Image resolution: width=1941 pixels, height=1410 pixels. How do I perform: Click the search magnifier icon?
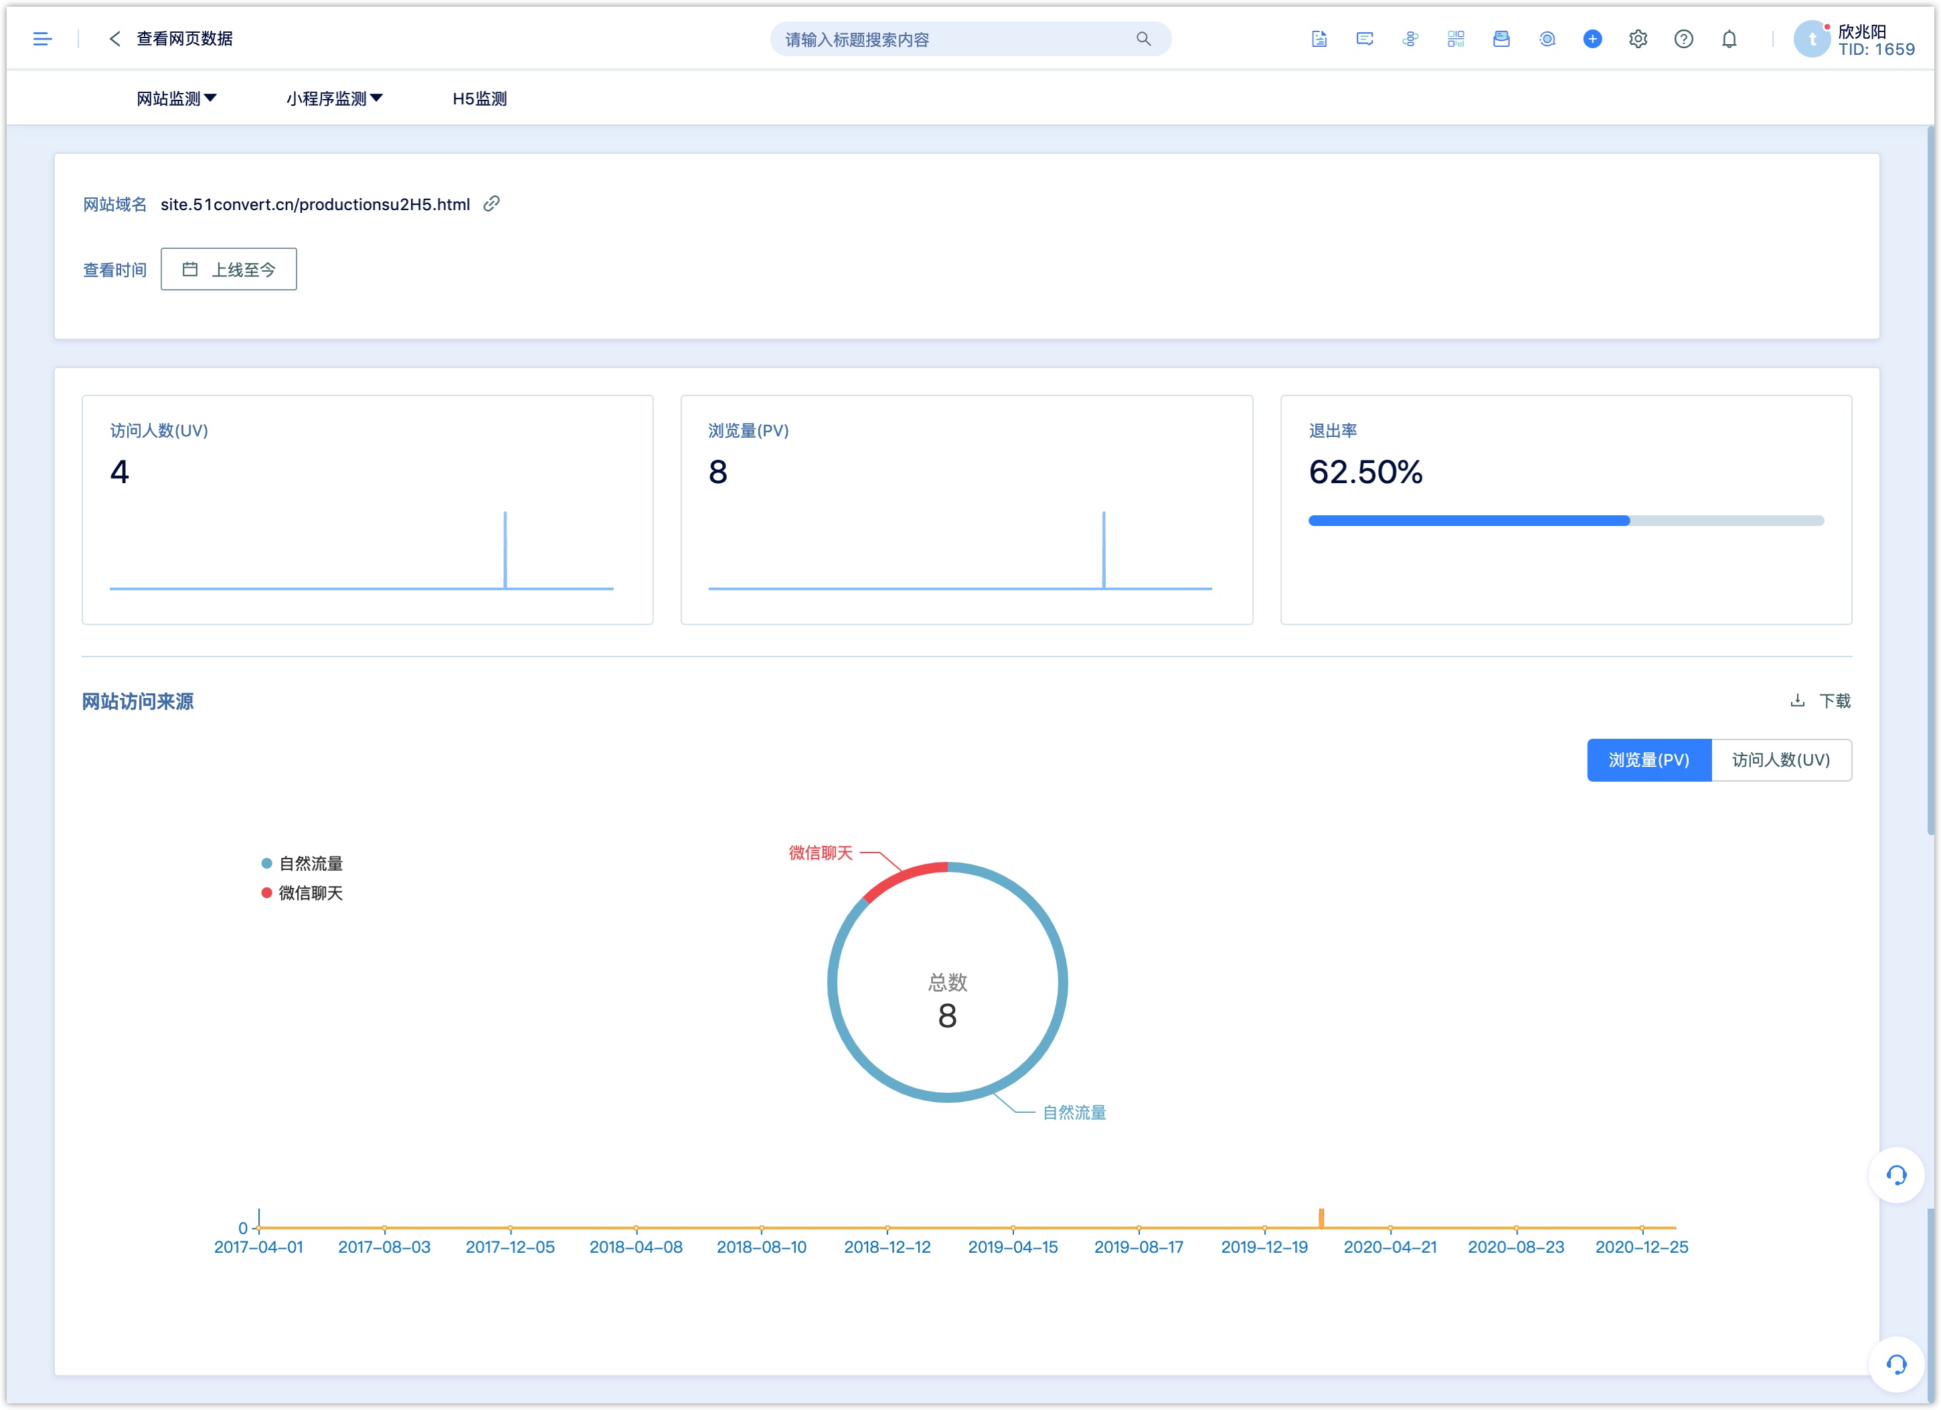click(1143, 39)
